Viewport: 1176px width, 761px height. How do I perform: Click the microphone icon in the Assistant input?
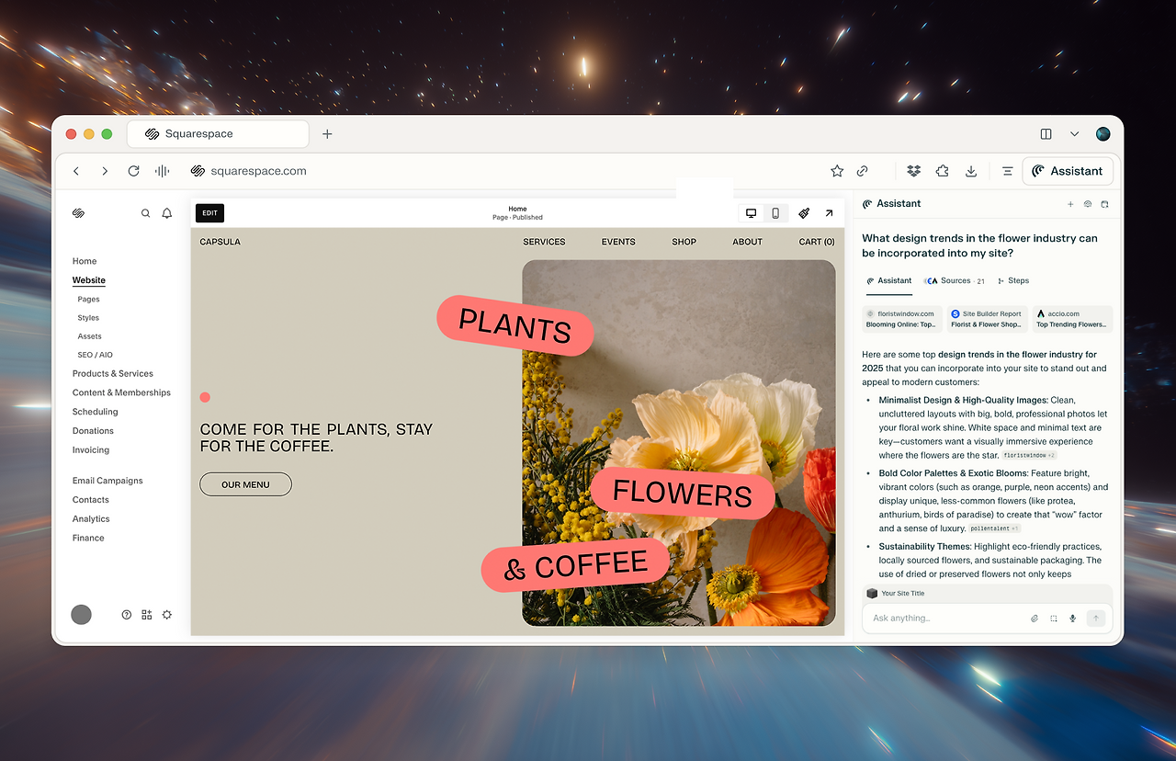1072,618
